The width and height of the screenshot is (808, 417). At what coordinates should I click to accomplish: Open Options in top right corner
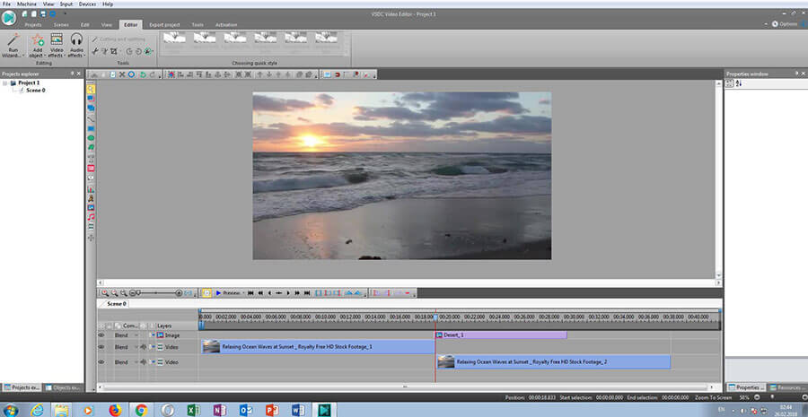point(785,24)
